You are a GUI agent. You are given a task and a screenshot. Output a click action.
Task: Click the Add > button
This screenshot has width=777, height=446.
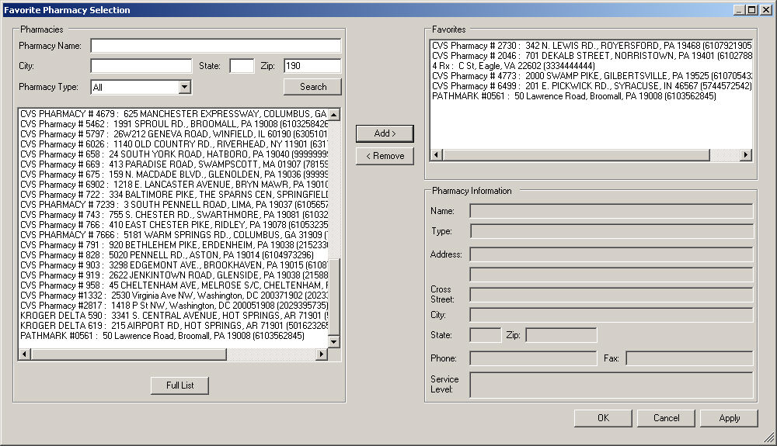[x=385, y=133]
